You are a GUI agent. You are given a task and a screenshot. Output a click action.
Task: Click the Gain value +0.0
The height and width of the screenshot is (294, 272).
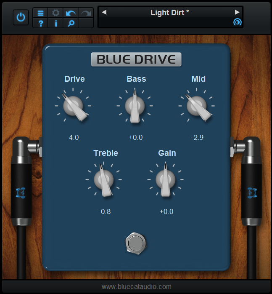[166, 211]
